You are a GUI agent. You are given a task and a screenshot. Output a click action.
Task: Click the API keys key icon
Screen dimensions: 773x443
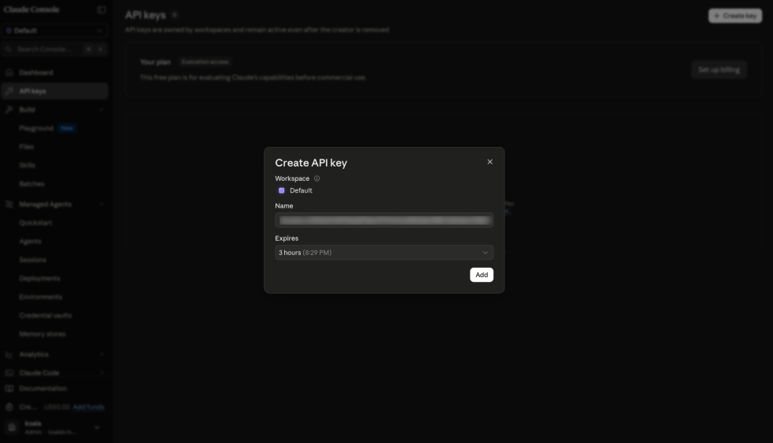pos(9,91)
